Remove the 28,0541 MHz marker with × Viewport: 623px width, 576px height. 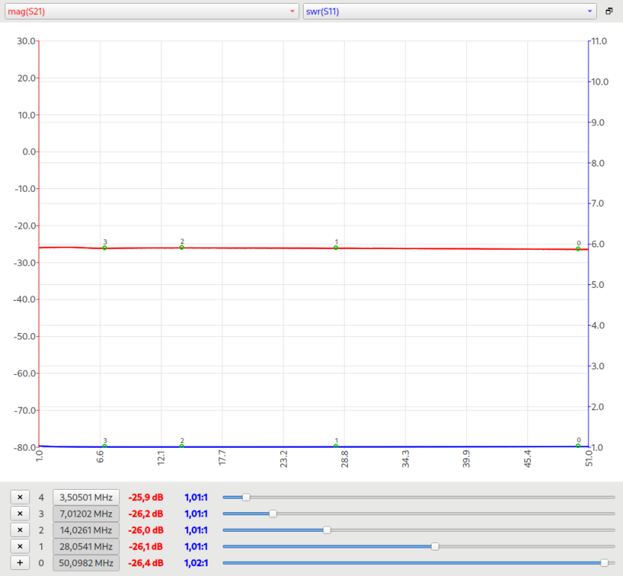tap(20, 547)
